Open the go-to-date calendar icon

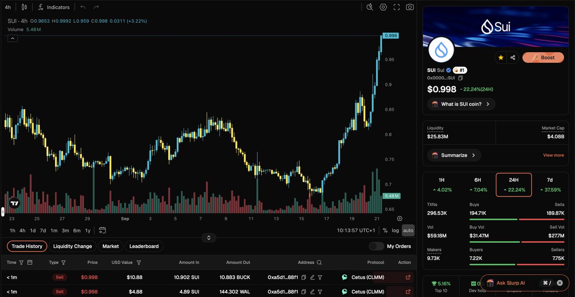102,230
